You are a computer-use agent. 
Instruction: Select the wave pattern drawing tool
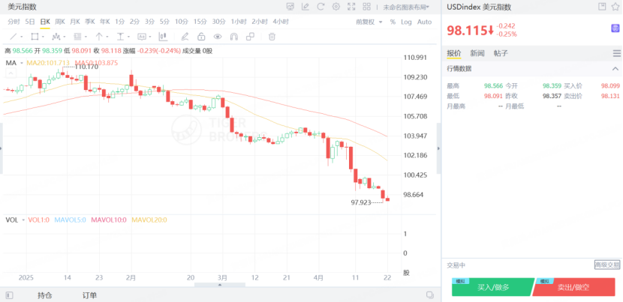coord(56,37)
